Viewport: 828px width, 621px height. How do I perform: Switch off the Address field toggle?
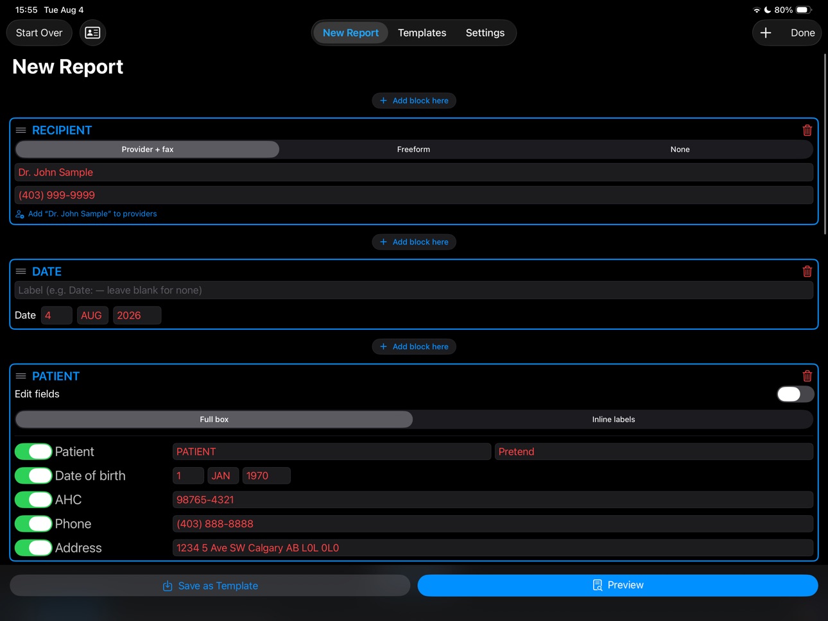[33, 548]
